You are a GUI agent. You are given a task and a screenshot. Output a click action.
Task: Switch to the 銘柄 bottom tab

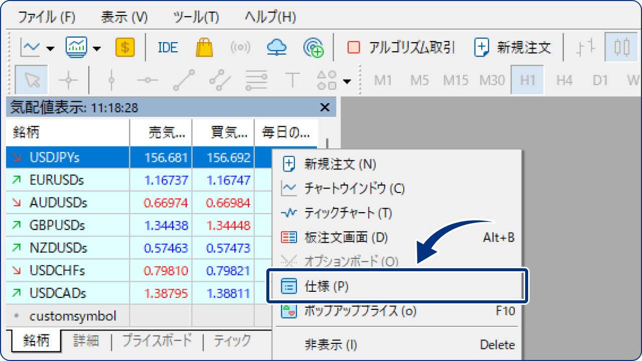[36, 340]
